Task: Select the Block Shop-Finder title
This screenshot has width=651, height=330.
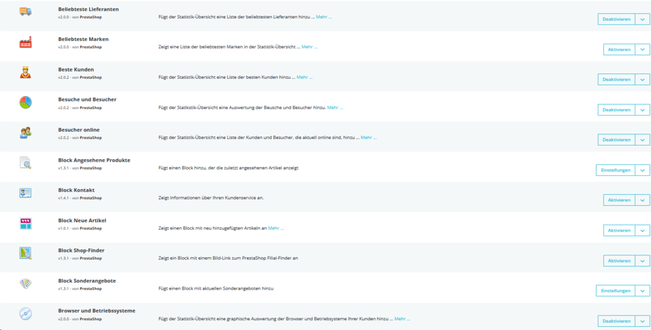Action: click(81, 251)
